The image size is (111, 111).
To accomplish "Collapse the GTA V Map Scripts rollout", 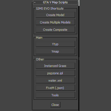I will [x=55, y=2].
